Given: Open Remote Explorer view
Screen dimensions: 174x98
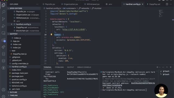Looking at the screenshot, I should point(4,33).
